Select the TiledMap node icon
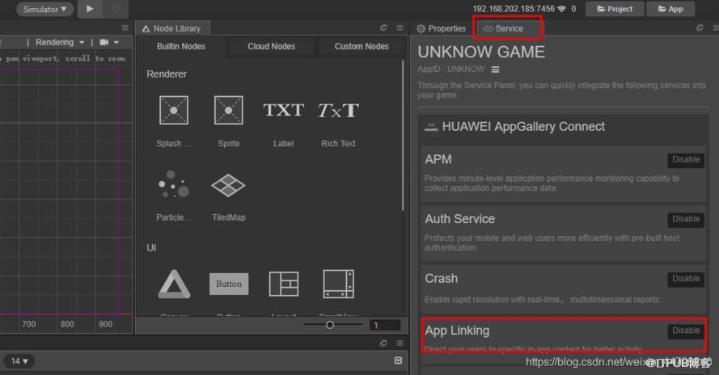719x375 pixels. 228,185
